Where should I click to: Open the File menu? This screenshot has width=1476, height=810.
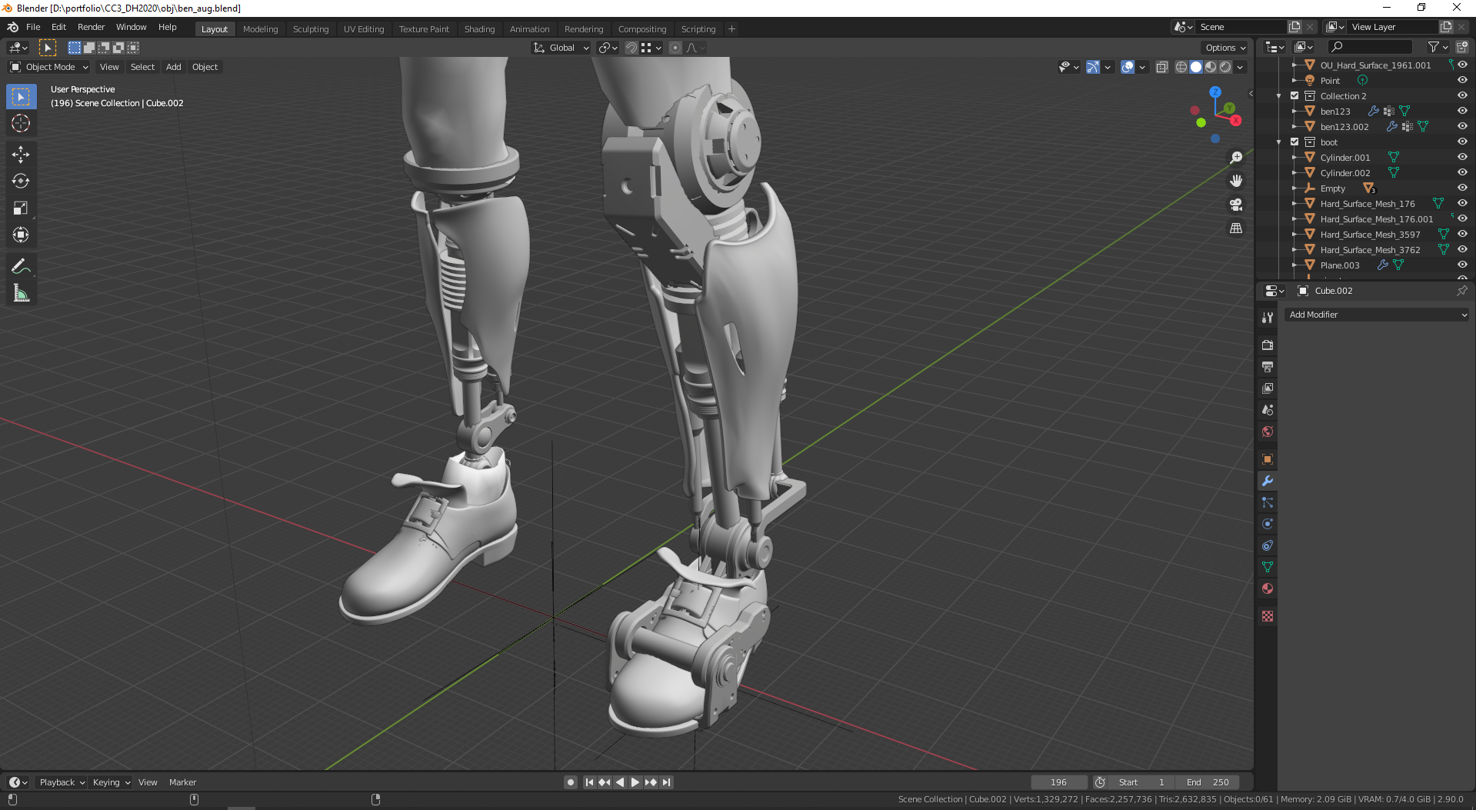tap(33, 27)
